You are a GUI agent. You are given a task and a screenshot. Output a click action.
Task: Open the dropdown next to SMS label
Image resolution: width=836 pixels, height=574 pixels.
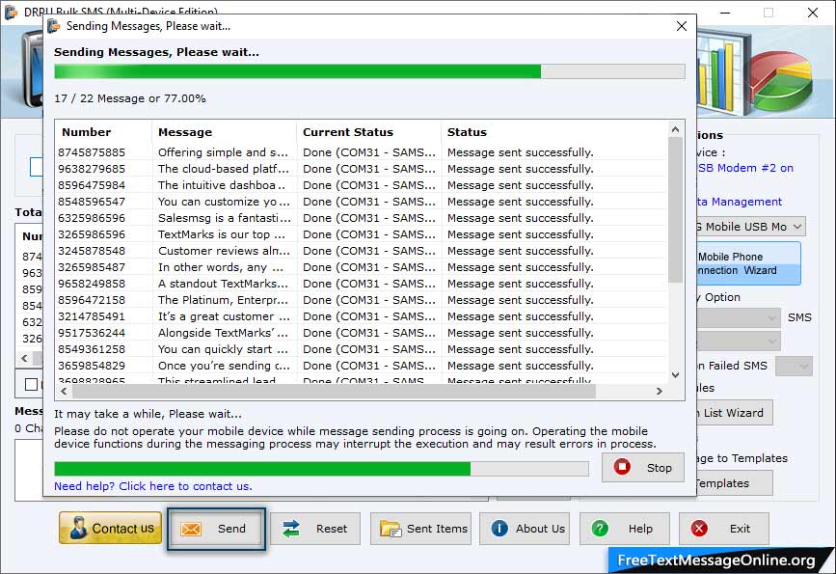[x=739, y=318]
